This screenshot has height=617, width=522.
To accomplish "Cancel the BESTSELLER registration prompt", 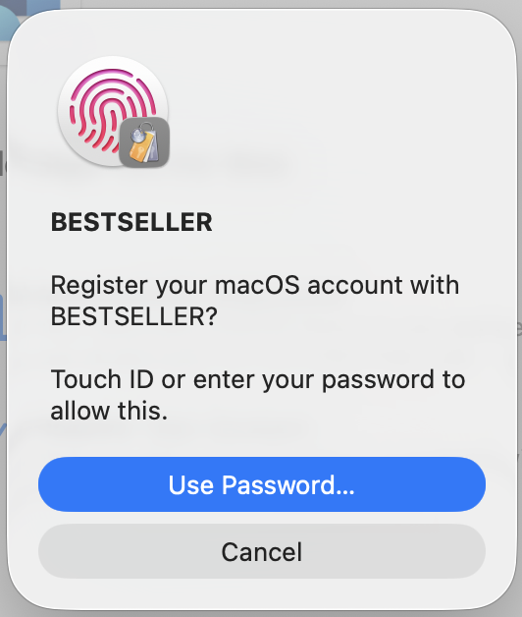I will [x=262, y=551].
